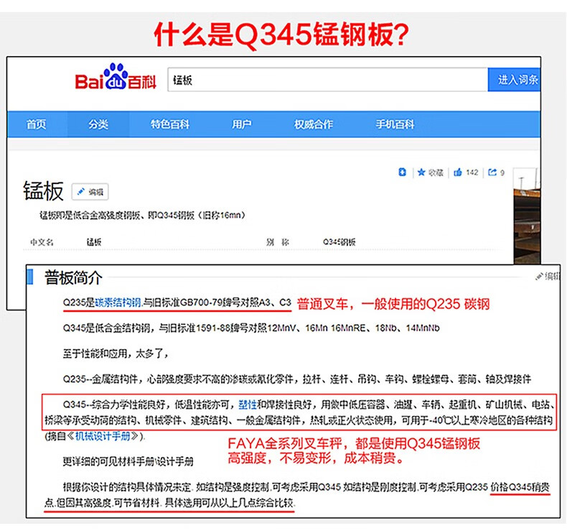Viewport: 567px width, 531px height.
Task: Click the line 更详细的可见材料手册\设计手册
Action: (x=128, y=461)
